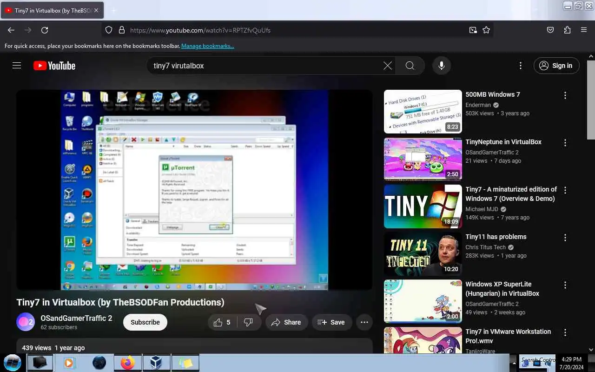Click the taskbar clock showing 4:29 PM
The image size is (595, 372).
(571, 363)
